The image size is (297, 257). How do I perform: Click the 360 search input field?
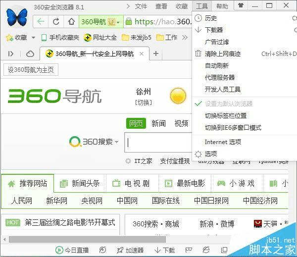click(x=158, y=143)
